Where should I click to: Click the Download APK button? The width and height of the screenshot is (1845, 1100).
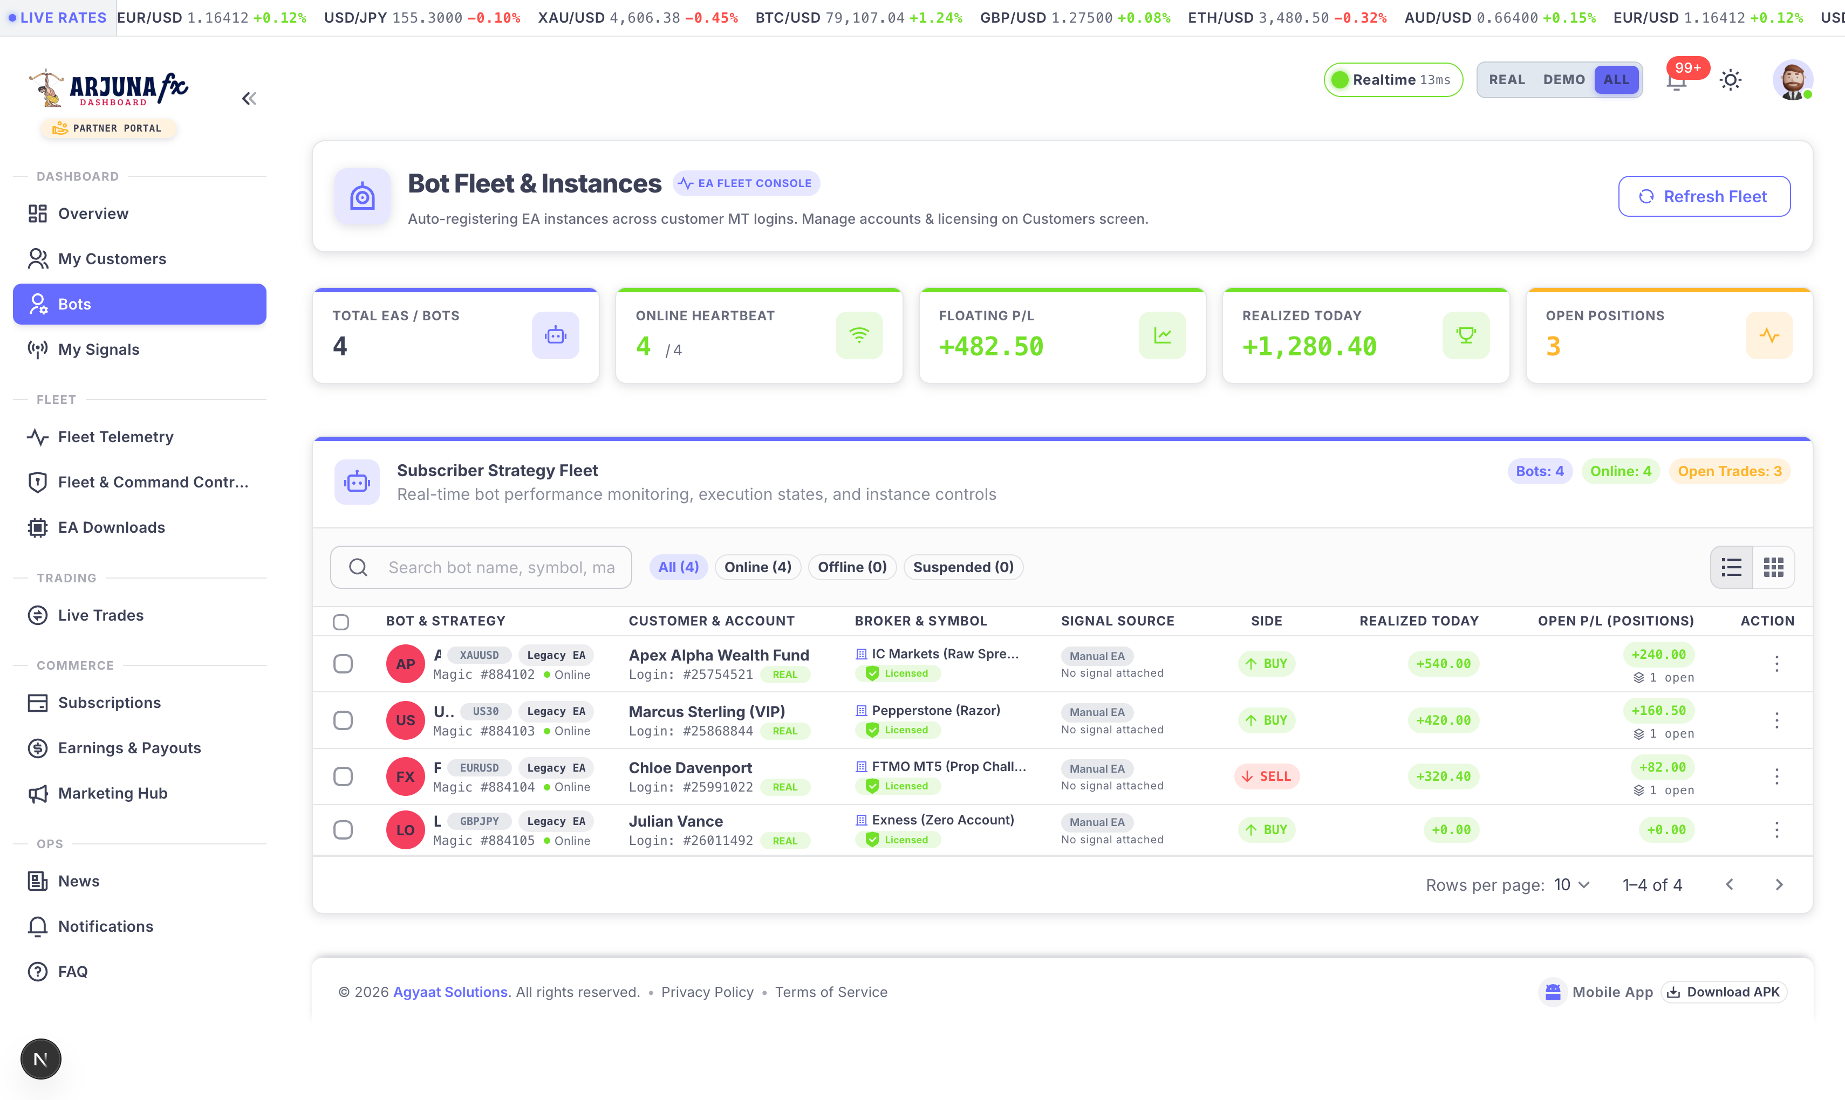pos(1724,992)
